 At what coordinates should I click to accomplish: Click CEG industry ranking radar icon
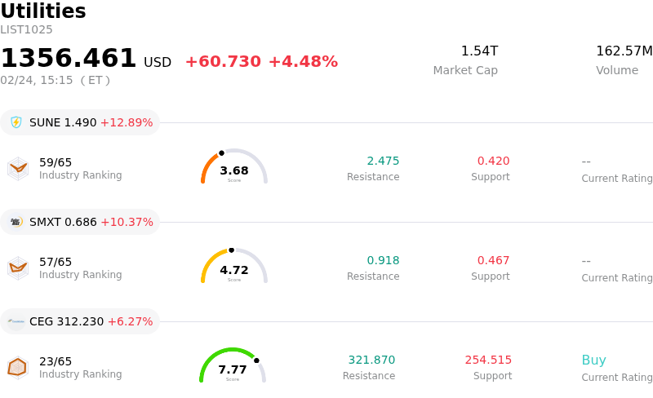(x=18, y=367)
